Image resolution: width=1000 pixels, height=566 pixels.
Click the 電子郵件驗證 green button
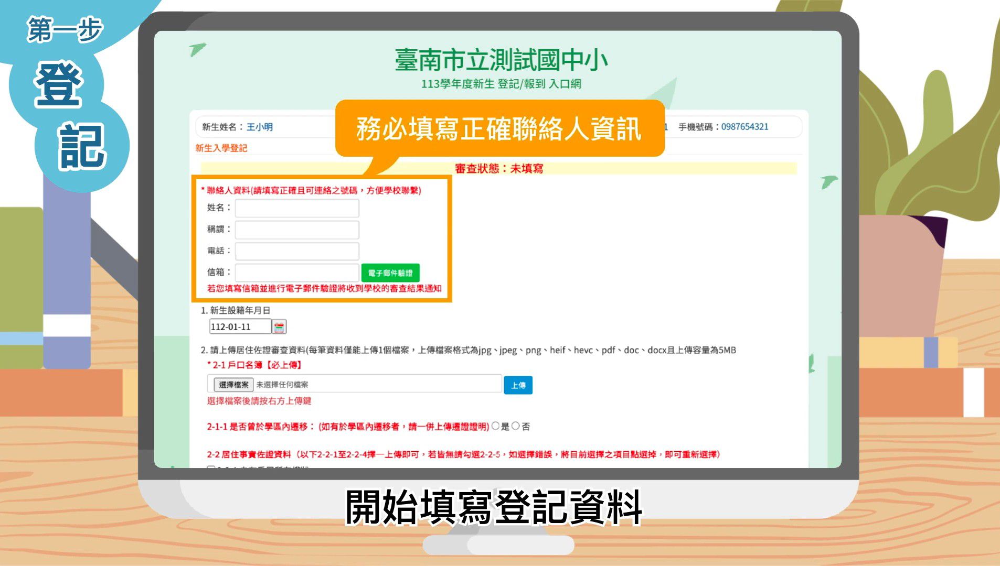pos(390,273)
